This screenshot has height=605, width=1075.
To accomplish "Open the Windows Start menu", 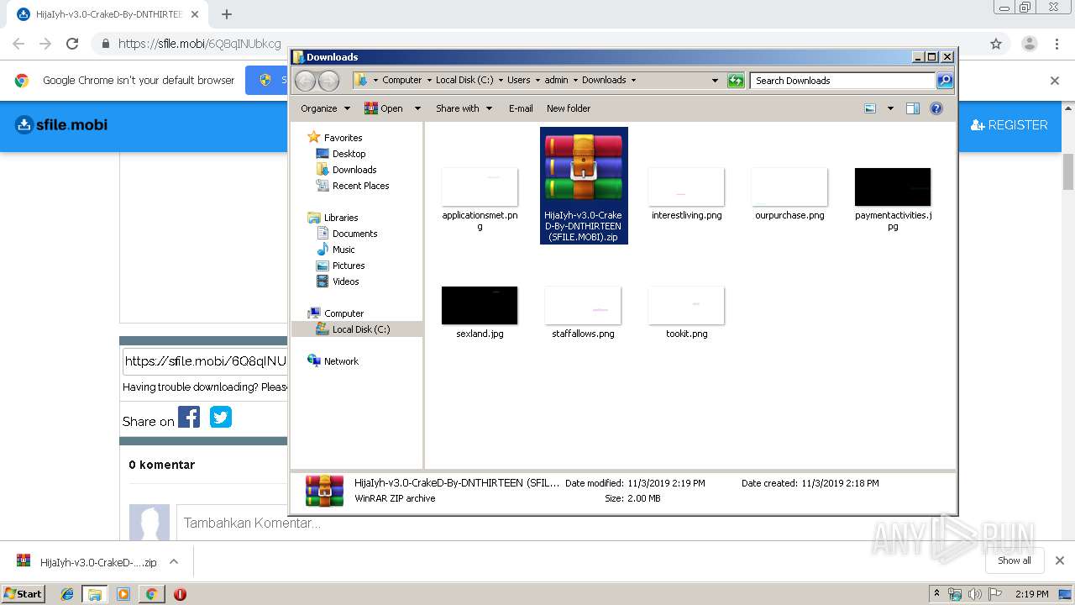I will point(24,594).
